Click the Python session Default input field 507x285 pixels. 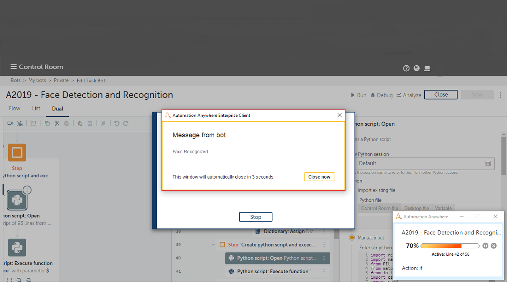tap(424, 163)
